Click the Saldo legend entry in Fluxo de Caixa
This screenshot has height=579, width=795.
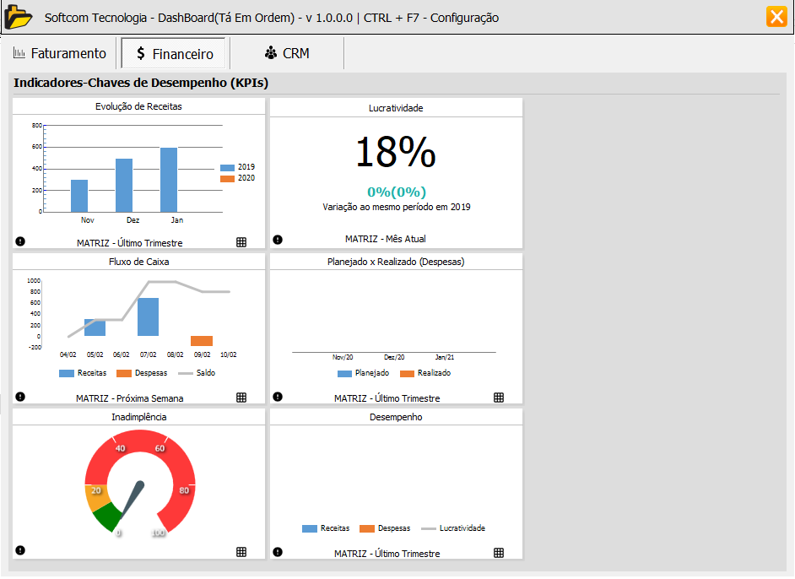click(x=197, y=373)
